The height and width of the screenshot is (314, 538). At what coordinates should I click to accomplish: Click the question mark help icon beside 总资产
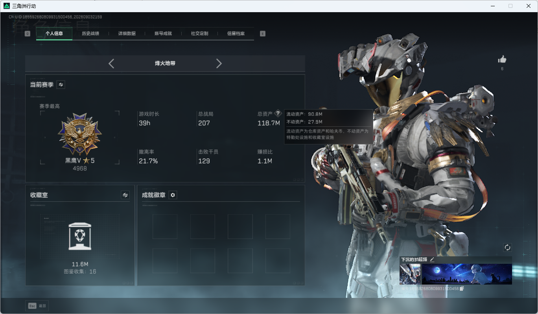(x=278, y=113)
